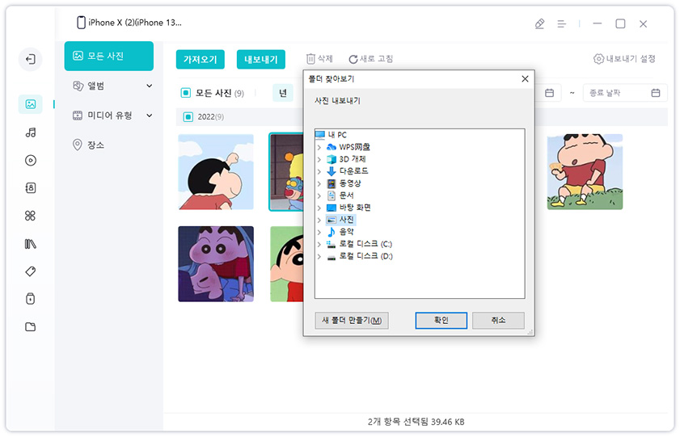Select the WPS网盘 folder

coord(348,147)
